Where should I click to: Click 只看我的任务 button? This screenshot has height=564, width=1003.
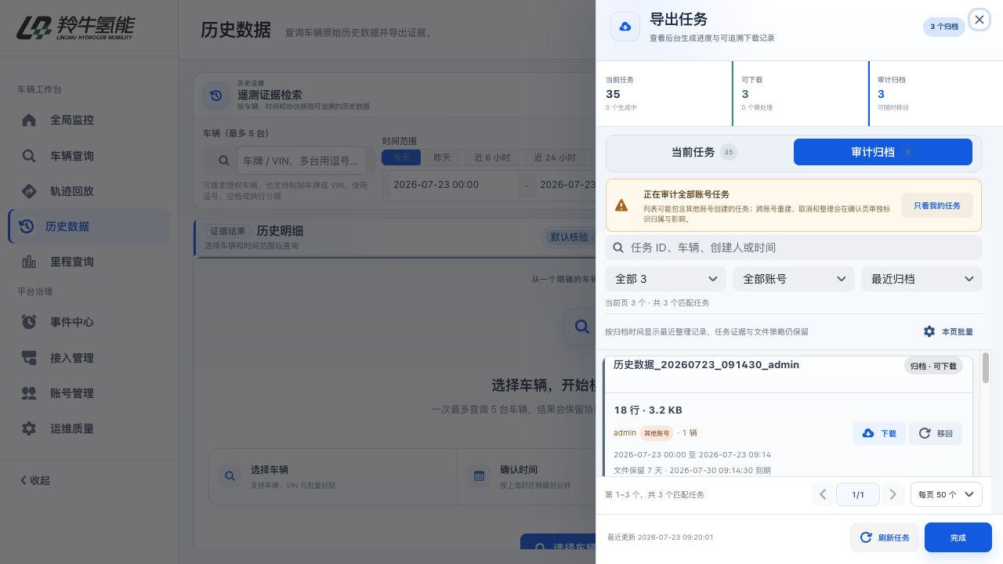[936, 205]
